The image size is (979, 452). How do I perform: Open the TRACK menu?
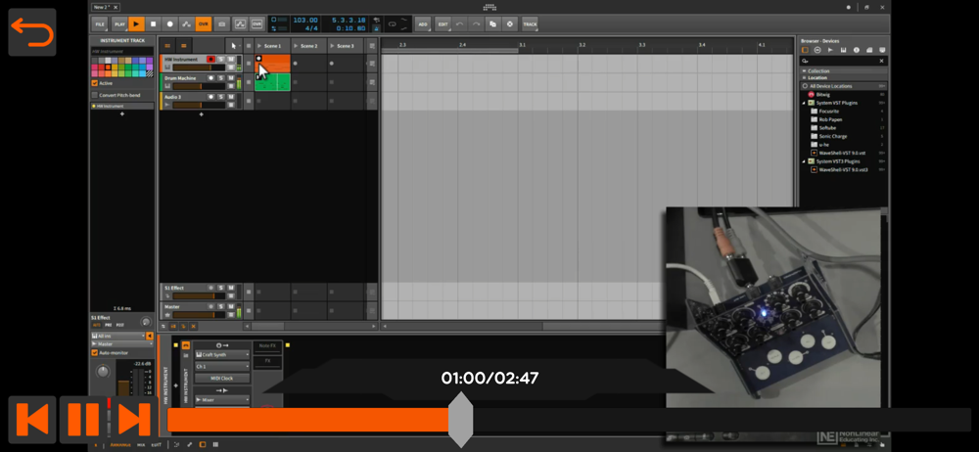[530, 24]
